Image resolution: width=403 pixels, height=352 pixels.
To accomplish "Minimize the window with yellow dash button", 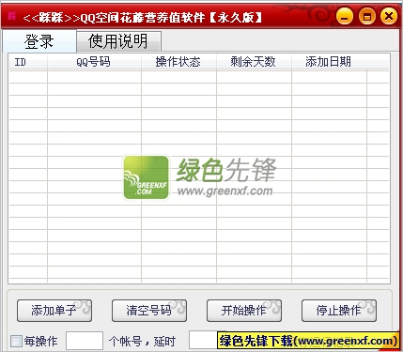I will 345,16.
